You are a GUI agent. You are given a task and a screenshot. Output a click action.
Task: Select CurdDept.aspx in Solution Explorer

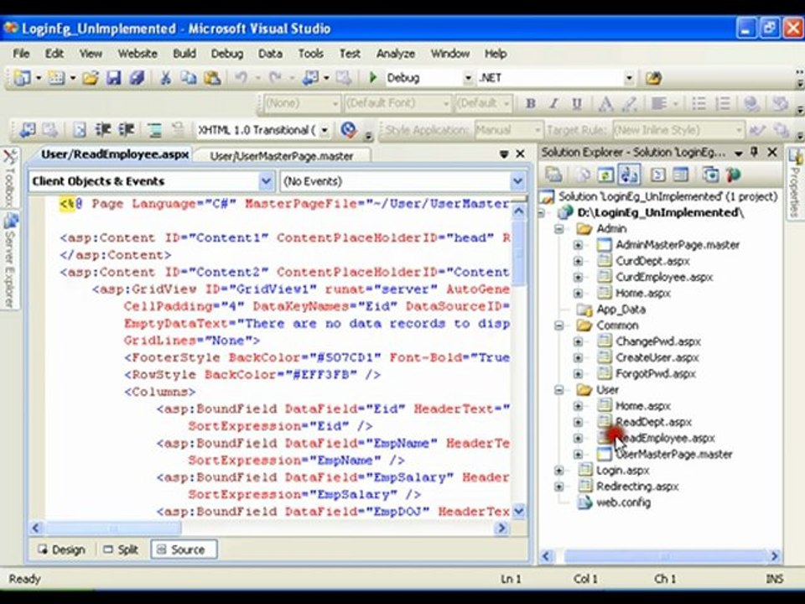tap(652, 261)
